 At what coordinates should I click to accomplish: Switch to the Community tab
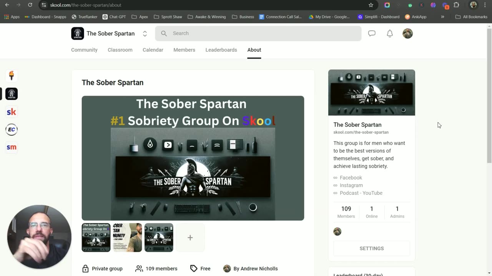tap(84, 50)
